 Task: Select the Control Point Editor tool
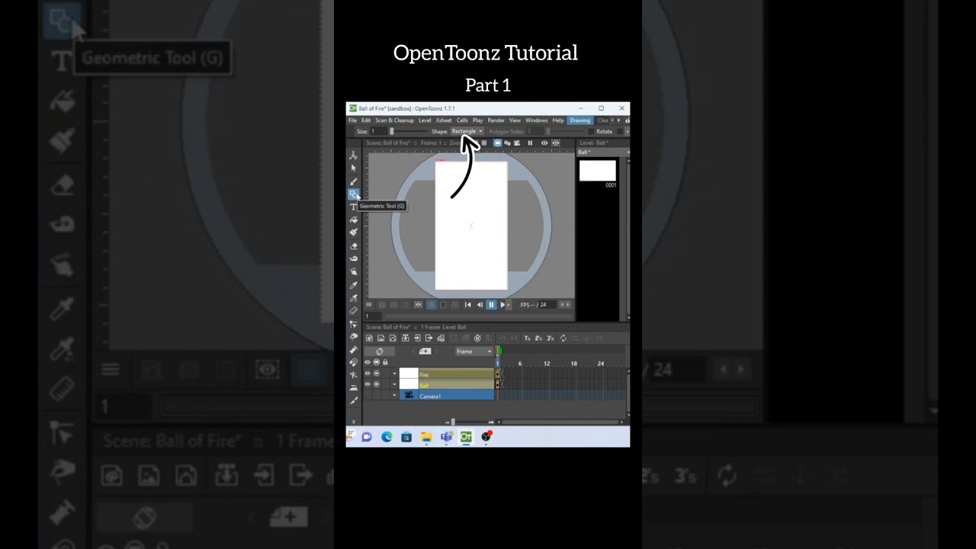353,325
